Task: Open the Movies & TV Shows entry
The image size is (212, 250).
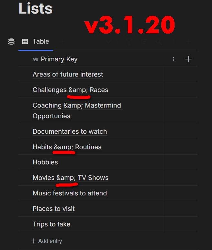Action: [x=70, y=178]
